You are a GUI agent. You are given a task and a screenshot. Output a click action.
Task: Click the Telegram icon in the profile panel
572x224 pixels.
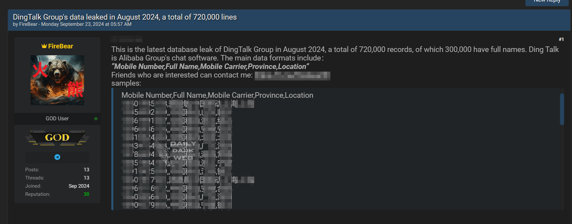tap(57, 157)
